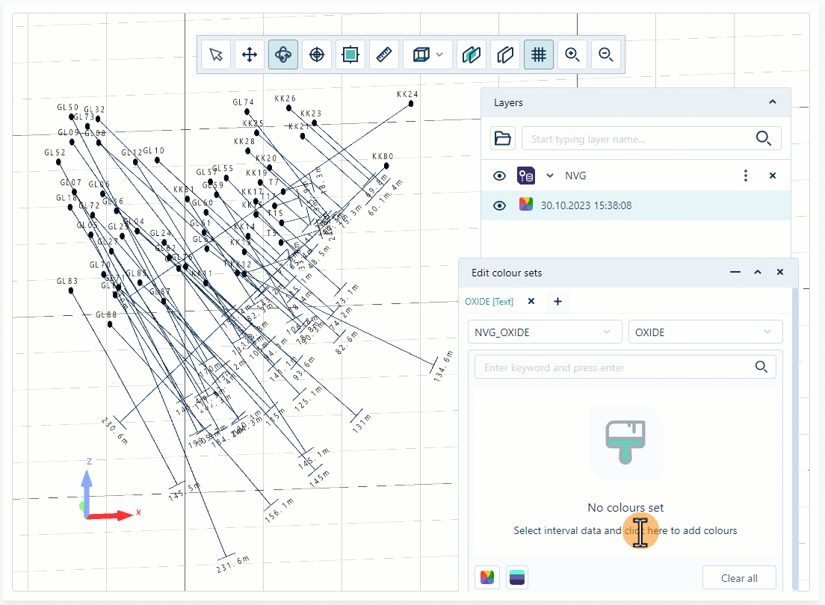The height and width of the screenshot is (605, 825).
Task: Toggle visibility of the 30.10.2023 layer
Action: click(499, 205)
